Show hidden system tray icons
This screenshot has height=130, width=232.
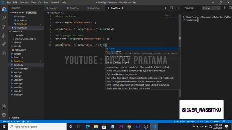click(x=194, y=127)
